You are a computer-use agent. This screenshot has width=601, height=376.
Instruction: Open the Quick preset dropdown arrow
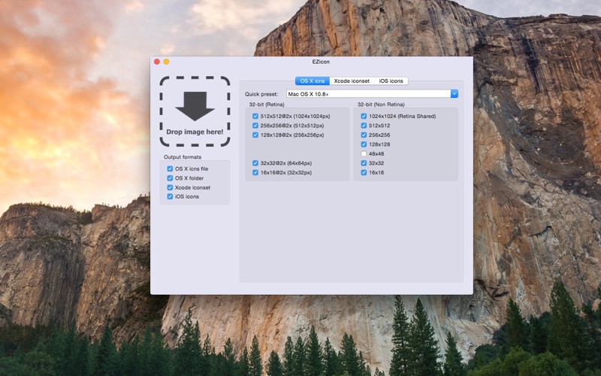455,94
